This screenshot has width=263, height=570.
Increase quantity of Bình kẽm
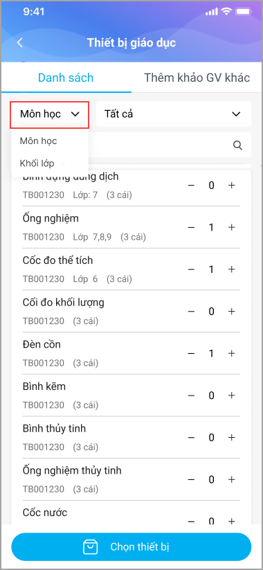[x=231, y=395]
